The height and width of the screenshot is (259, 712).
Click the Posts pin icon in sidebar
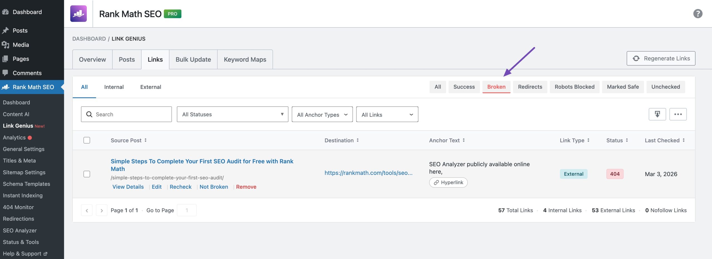tap(6, 31)
